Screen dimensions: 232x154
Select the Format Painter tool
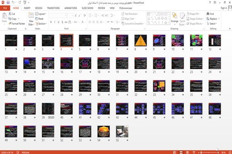click(17, 24)
